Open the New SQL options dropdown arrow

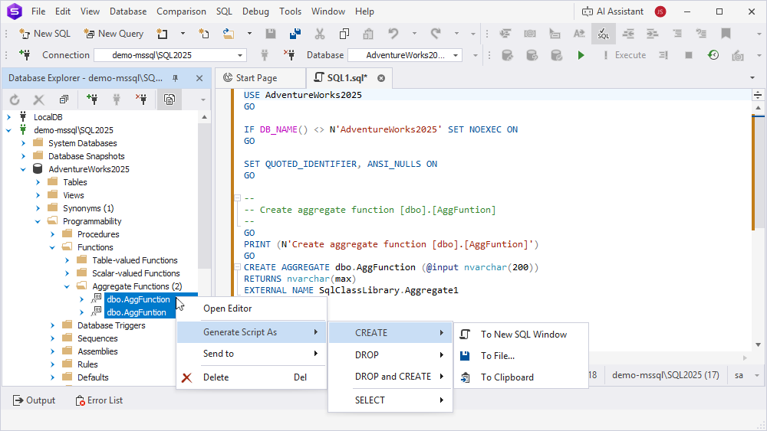[x=183, y=34]
